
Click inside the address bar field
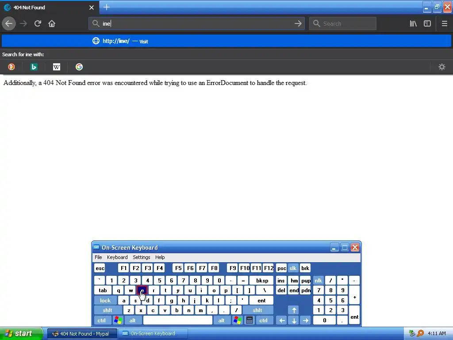(196, 23)
